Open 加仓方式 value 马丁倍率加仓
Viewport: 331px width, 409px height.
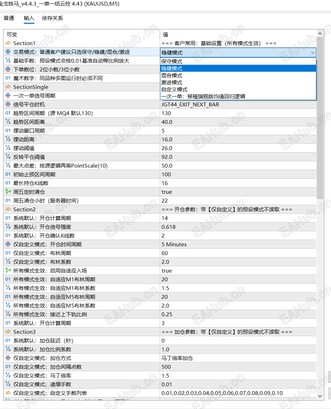238,358
